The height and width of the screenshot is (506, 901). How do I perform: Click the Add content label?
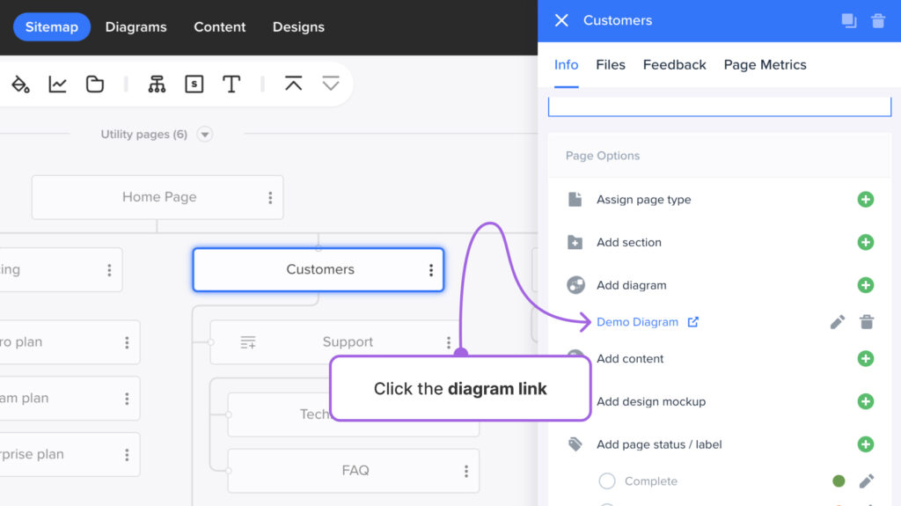click(630, 359)
